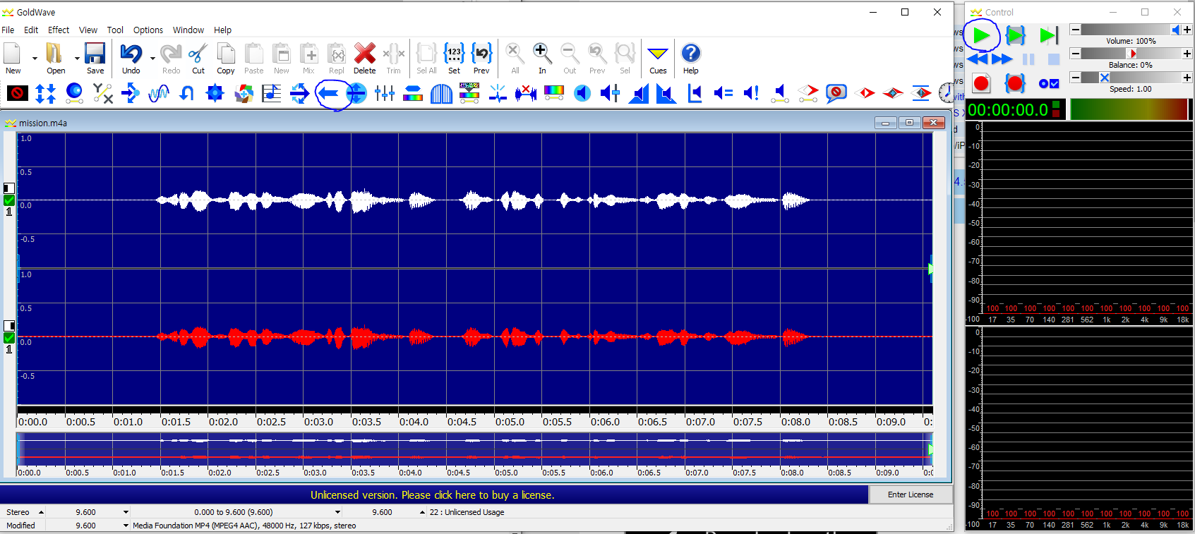This screenshot has height=534, width=1195.
Task: Click the Cut scissors icon
Action: click(198, 58)
